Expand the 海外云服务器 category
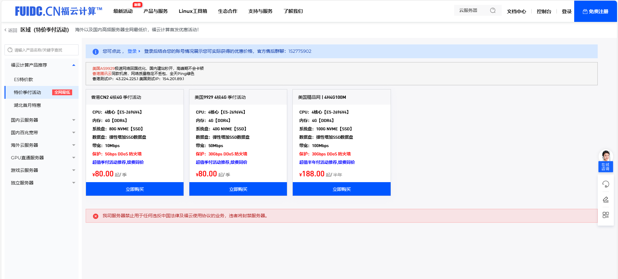The height and width of the screenshot is (279, 618). coord(74,145)
